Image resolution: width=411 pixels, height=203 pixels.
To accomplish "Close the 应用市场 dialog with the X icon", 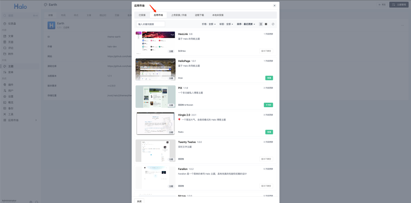I will click(x=274, y=5).
